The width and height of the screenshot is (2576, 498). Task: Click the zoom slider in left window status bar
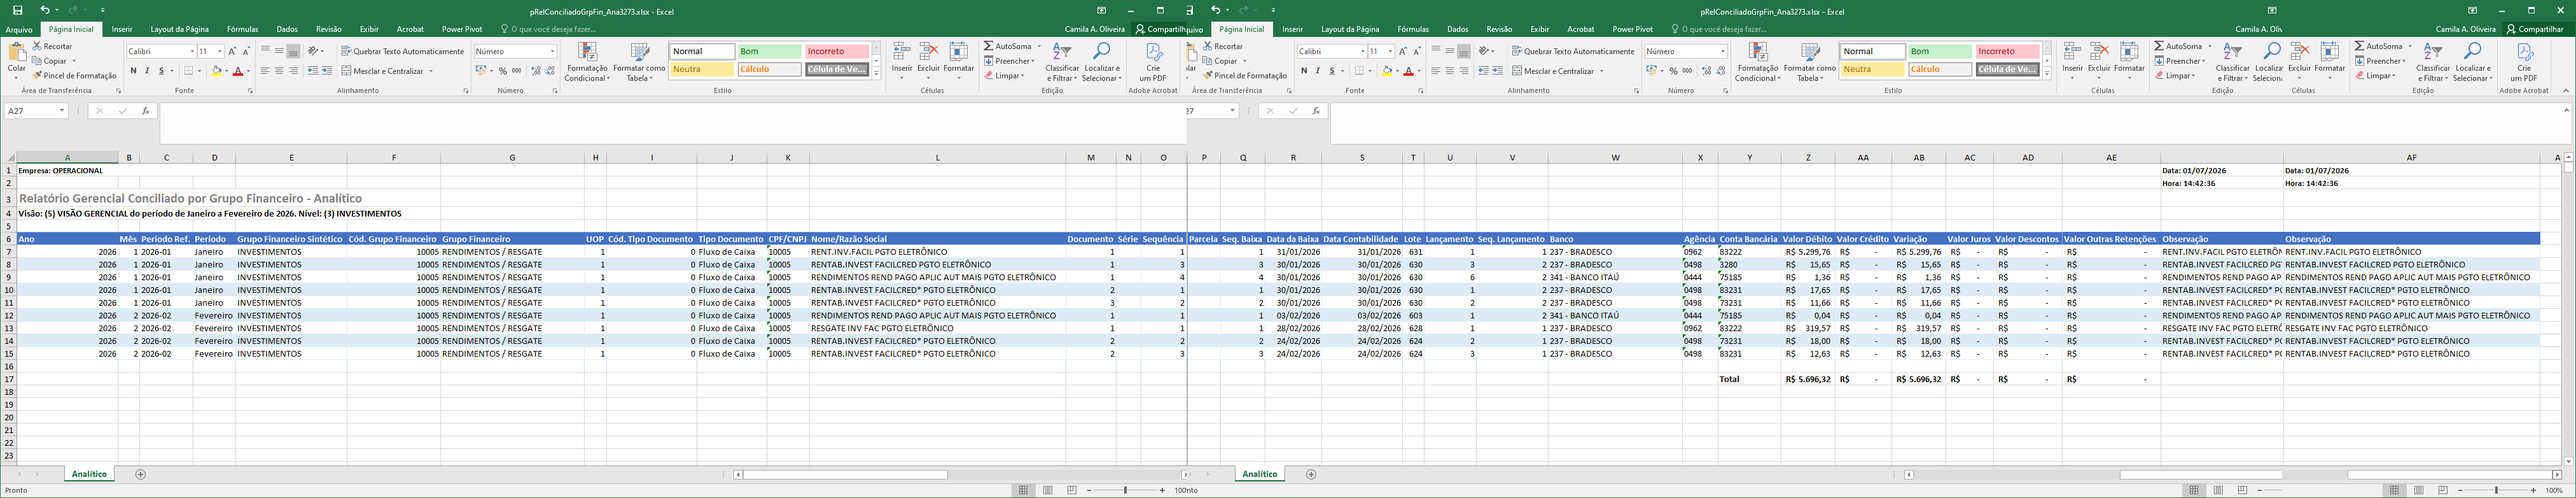tap(1125, 490)
